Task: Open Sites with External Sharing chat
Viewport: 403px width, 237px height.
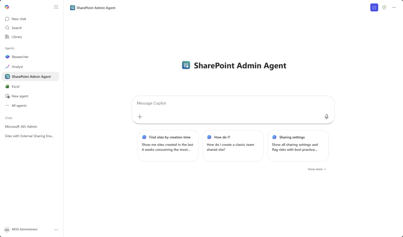Action: tap(30, 136)
